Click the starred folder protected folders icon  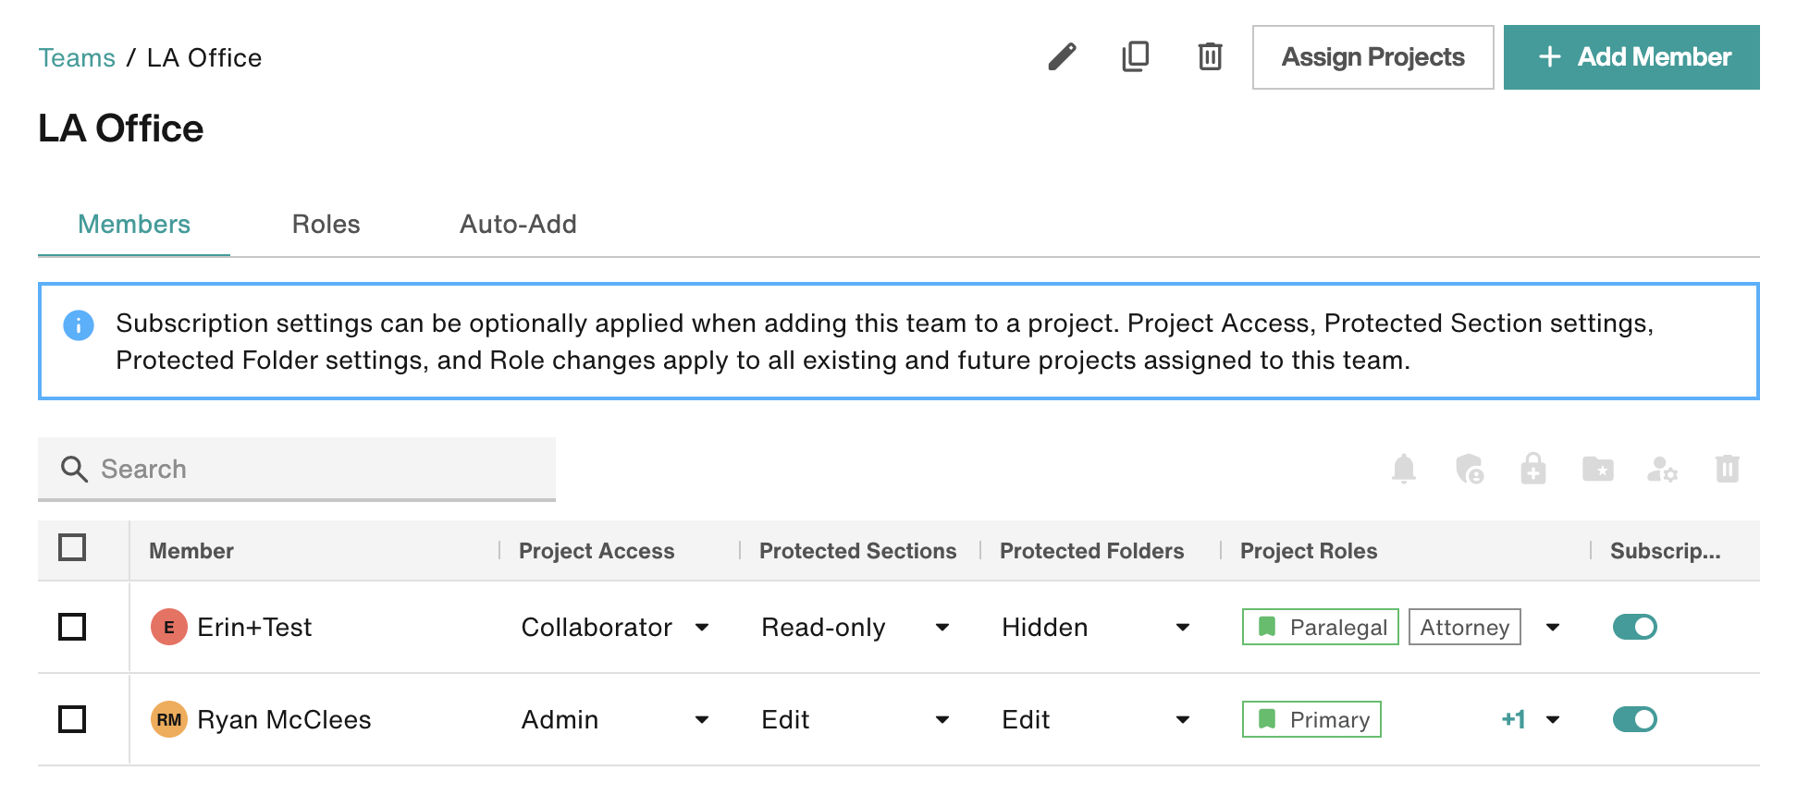tap(1598, 469)
